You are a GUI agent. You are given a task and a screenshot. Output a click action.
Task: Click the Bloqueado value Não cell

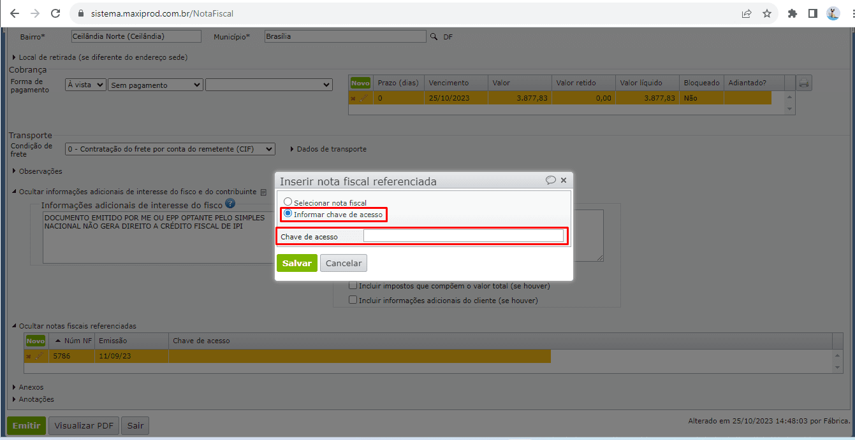701,98
